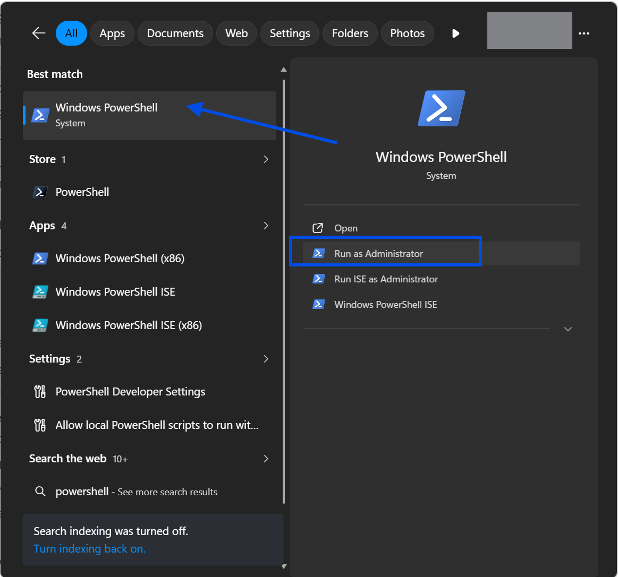Expand more actions chevron in preview pane
Image resolution: width=618 pixels, height=577 pixels.
[568, 329]
